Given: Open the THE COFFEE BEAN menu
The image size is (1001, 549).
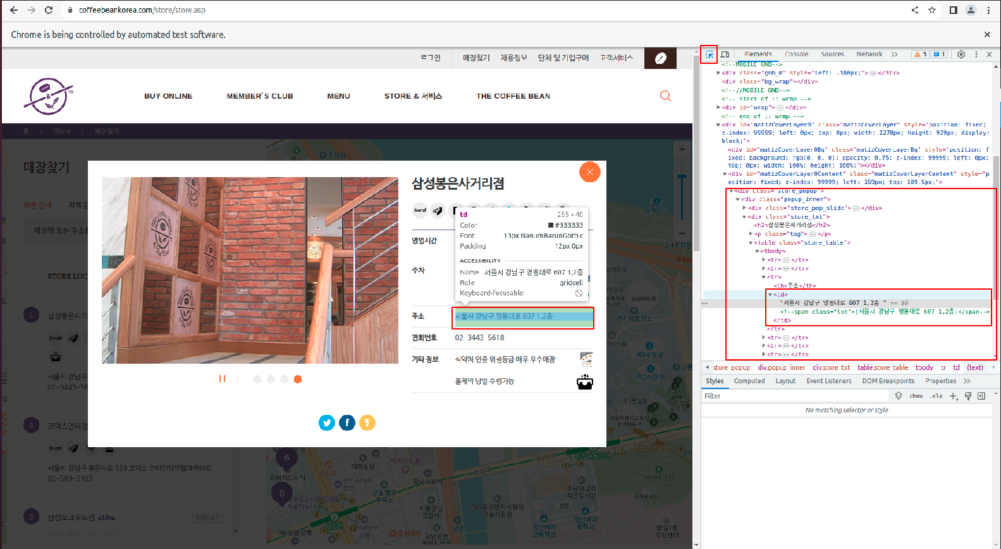Looking at the screenshot, I should tap(513, 96).
